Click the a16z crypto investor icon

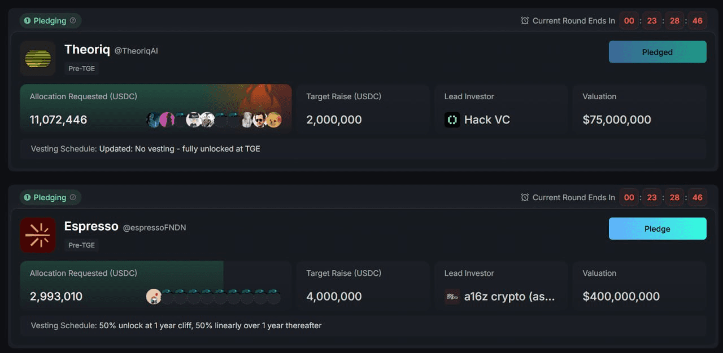(x=452, y=297)
